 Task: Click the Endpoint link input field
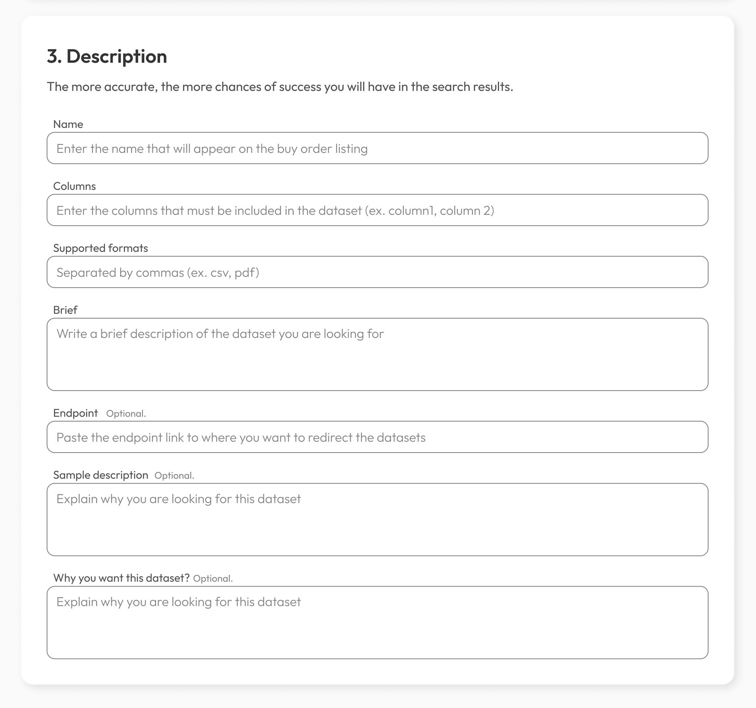[377, 437]
